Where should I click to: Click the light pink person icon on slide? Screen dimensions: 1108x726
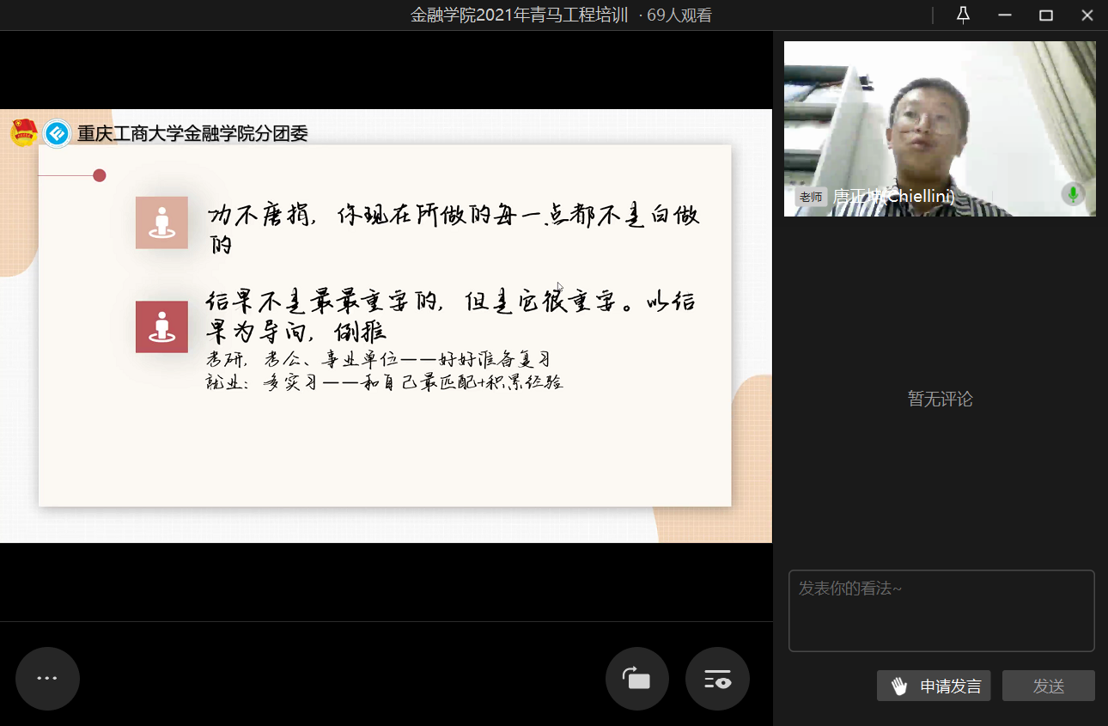tap(161, 223)
